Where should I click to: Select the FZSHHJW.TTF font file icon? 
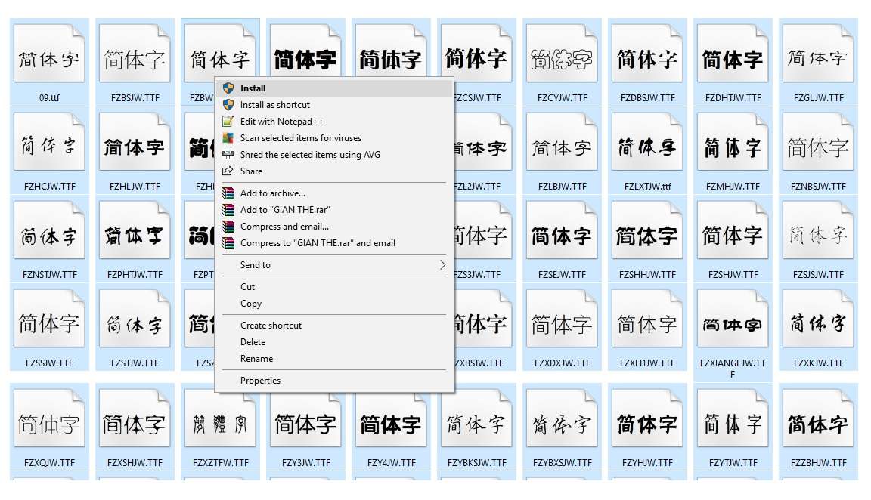[x=647, y=230]
